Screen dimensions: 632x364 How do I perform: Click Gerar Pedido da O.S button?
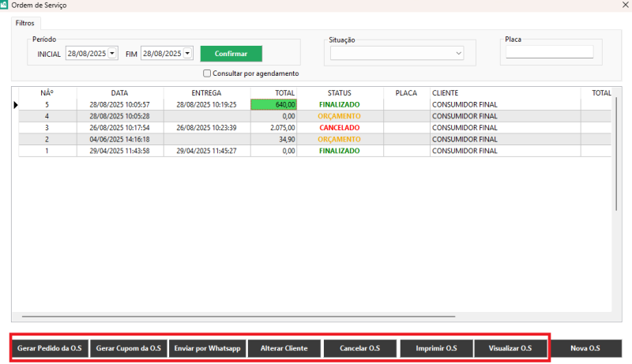tap(50, 348)
